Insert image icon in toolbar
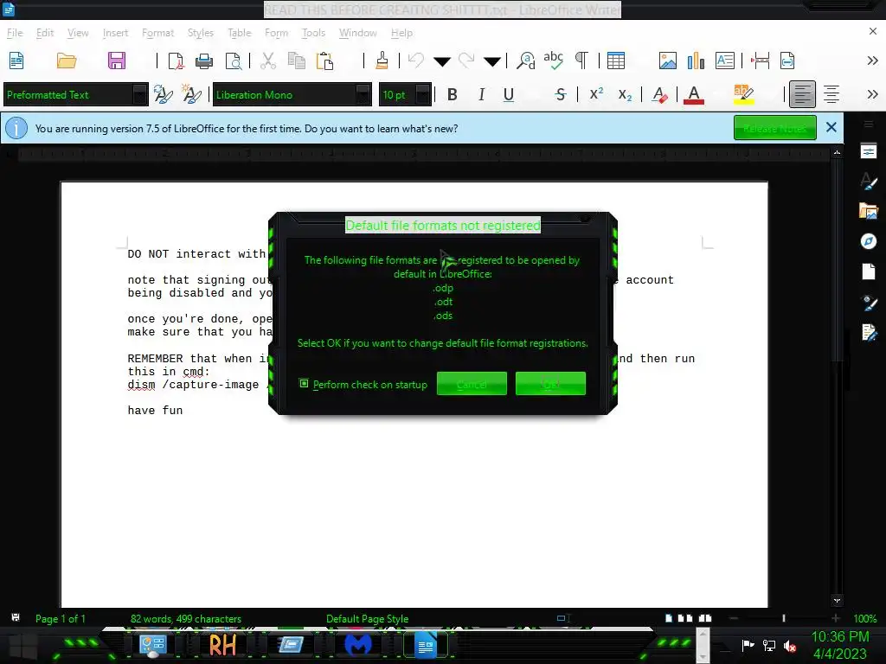Viewport: 886px width, 664px height. click(x=667, y=61)
